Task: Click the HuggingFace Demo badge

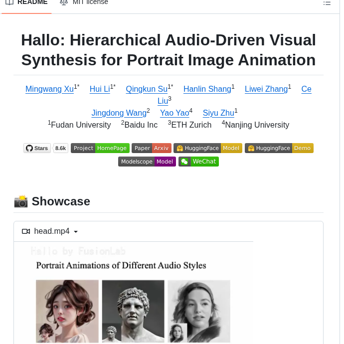Action: pos(279,148)
